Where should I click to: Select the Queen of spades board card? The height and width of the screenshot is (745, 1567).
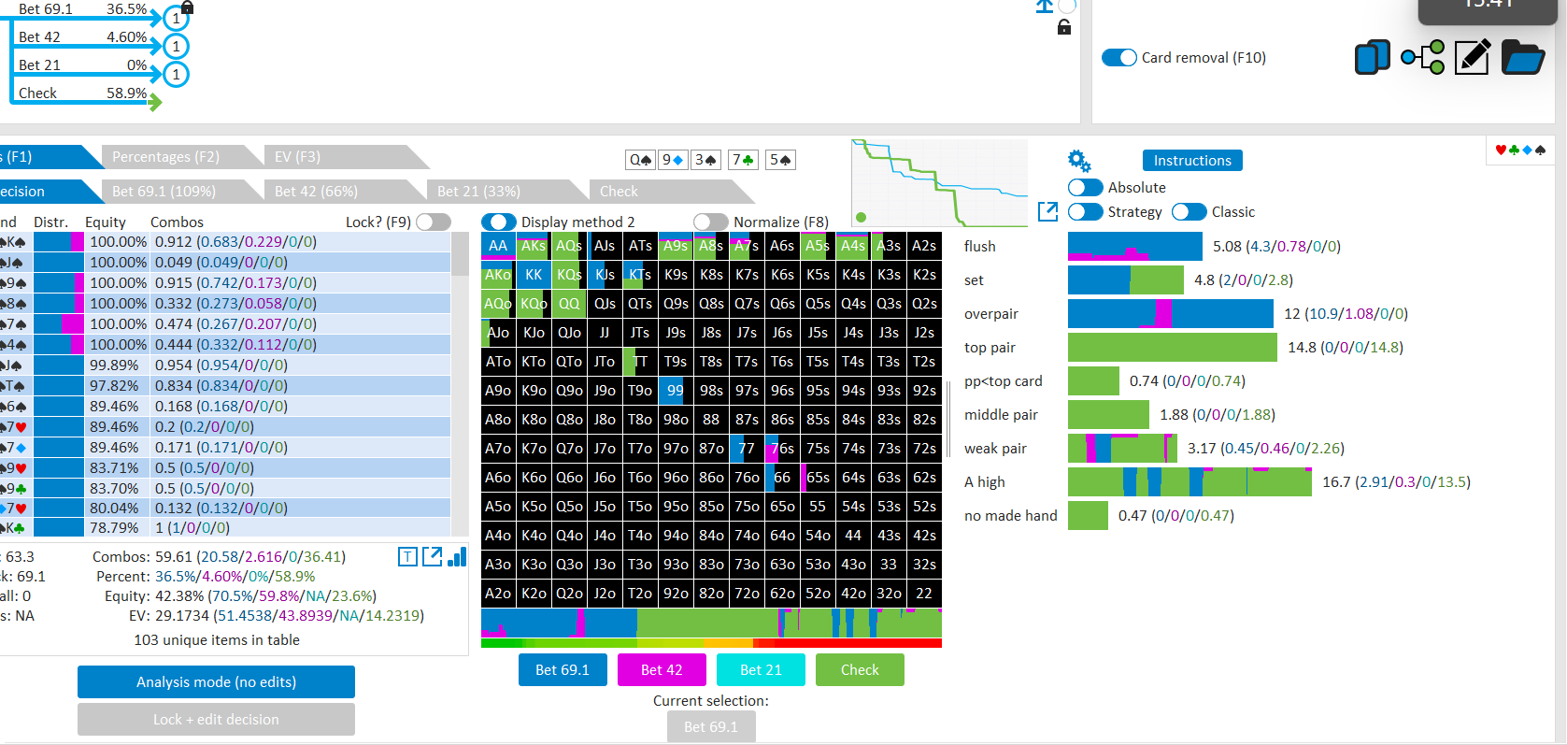[x=640, y=160]
